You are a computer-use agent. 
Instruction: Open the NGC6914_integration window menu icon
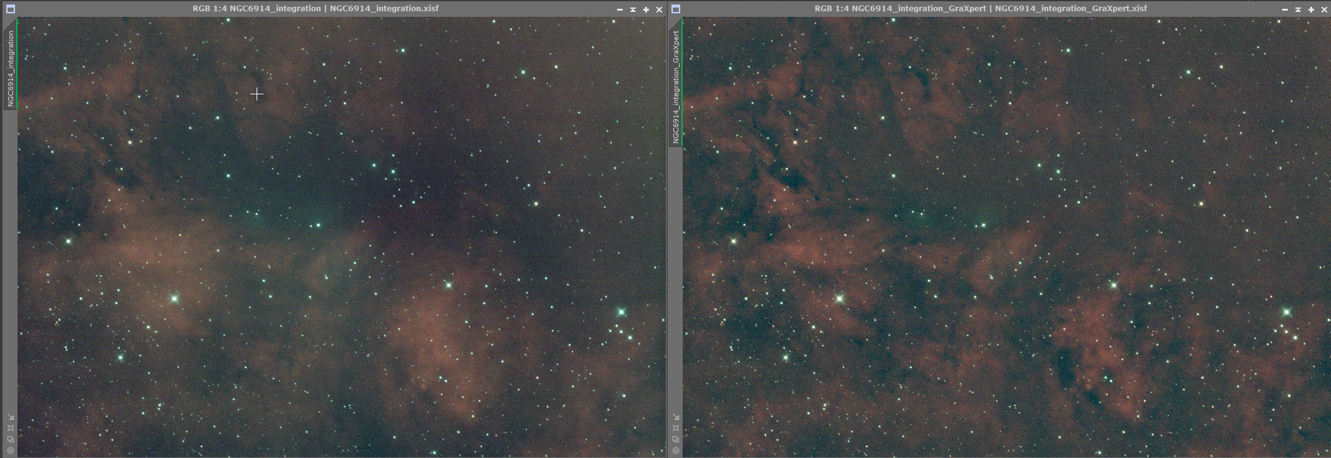tap(11, 9)
